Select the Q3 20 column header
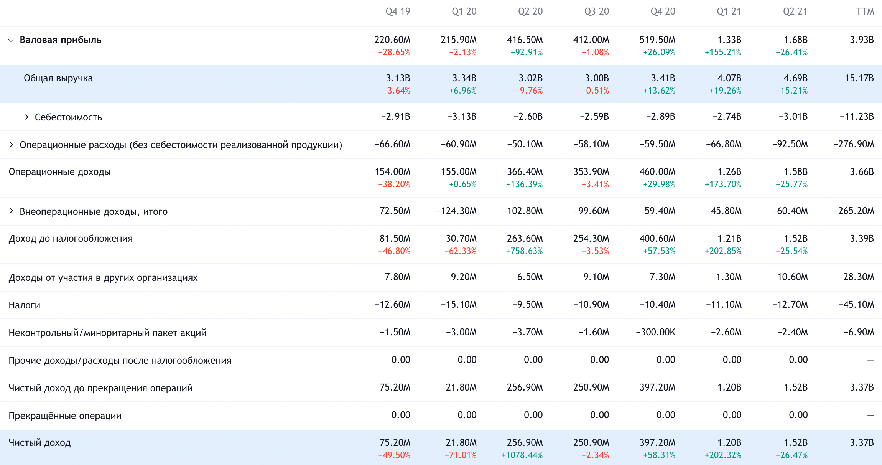The image size is (882, 465). 596,12
